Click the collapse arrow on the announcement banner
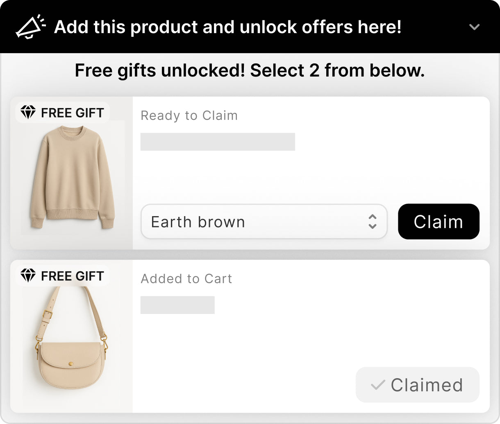This screenshot has width=500, height=424. tap(474, 27)
